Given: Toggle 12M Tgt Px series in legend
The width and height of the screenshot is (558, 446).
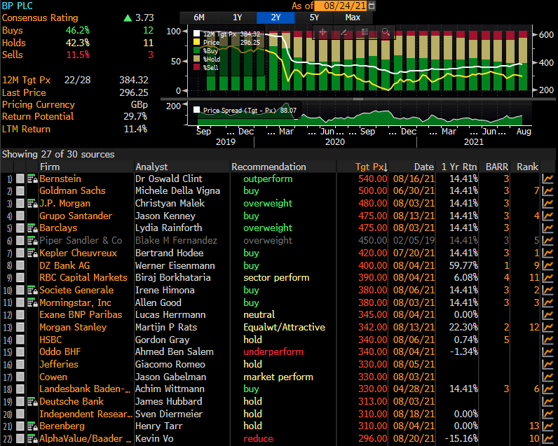Looking at the screenshot, I should (x=197, y=34).
